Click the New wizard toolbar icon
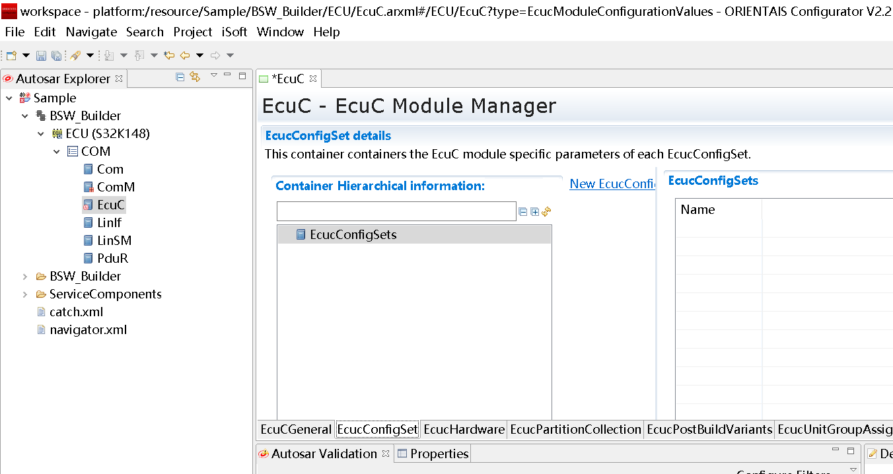The width and height of the screenshot is (893, 474). pos(11,55)
